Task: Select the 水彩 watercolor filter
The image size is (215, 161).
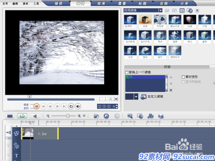Action: click(x=130, y=52)
